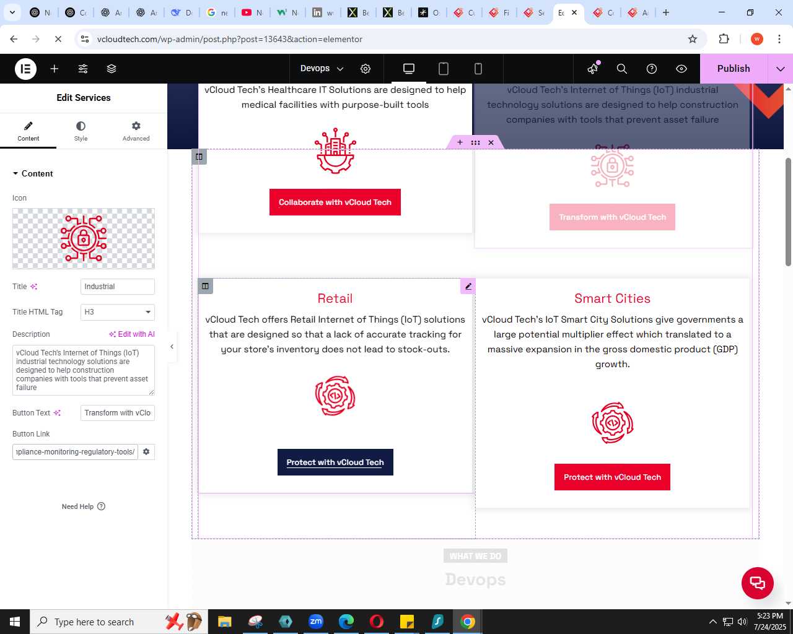Image resolution: width=793 pixels, height=634 pixels.
Task: Click Edit with AI link
Action: pos(132,334)
